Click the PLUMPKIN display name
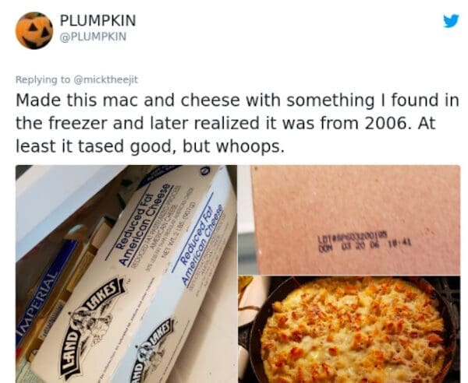This screenshot has width=468, height=383. 98,20
